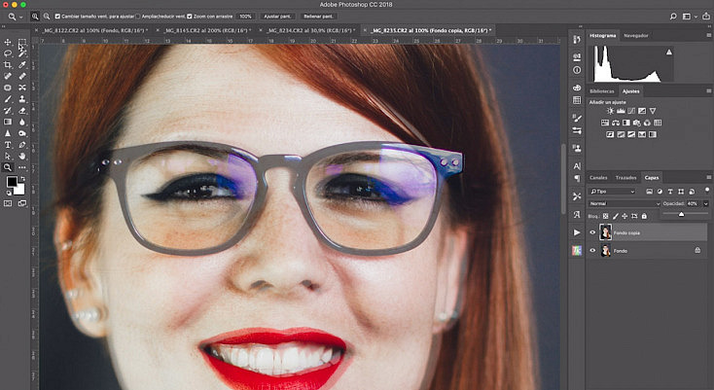Toggle lock position
The width and height of the screenshot is (714, 390).
click(x=625, y=216)
